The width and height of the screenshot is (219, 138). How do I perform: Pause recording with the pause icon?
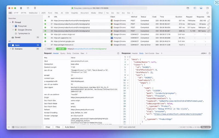[21, 8]
